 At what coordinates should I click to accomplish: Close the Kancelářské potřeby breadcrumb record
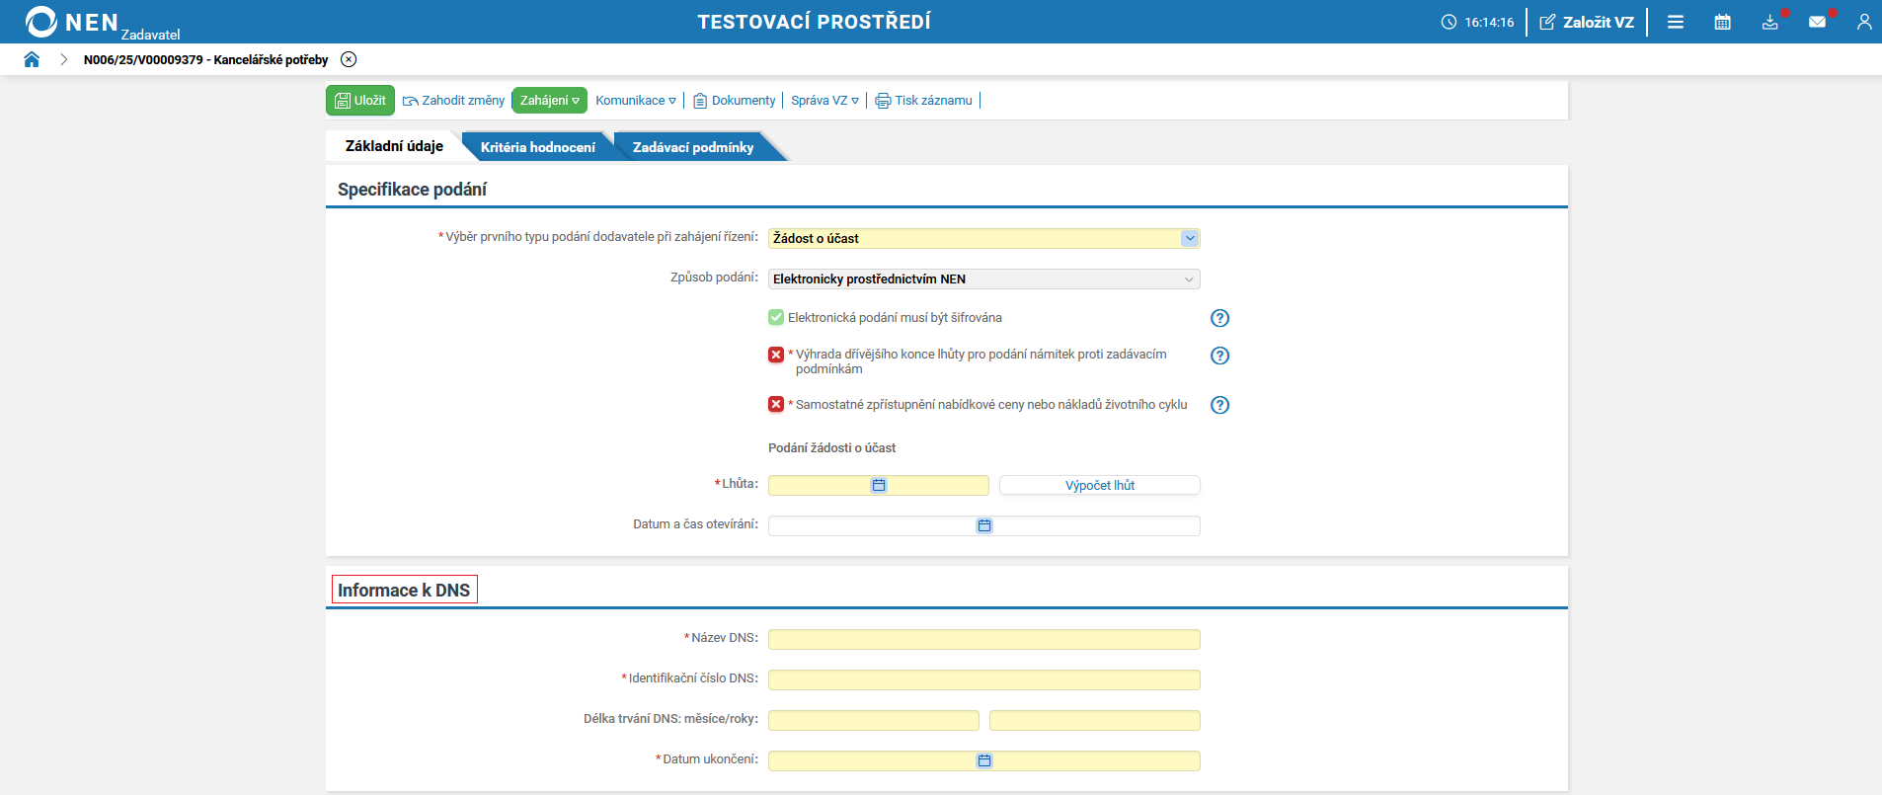point(349,59)
